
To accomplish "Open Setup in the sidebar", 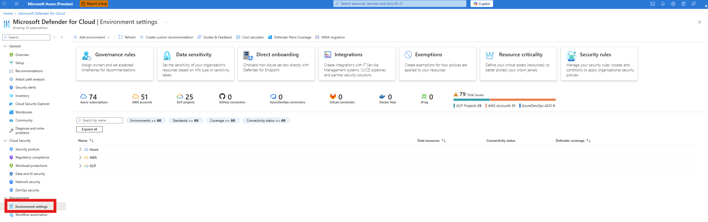I will (20, 63).
